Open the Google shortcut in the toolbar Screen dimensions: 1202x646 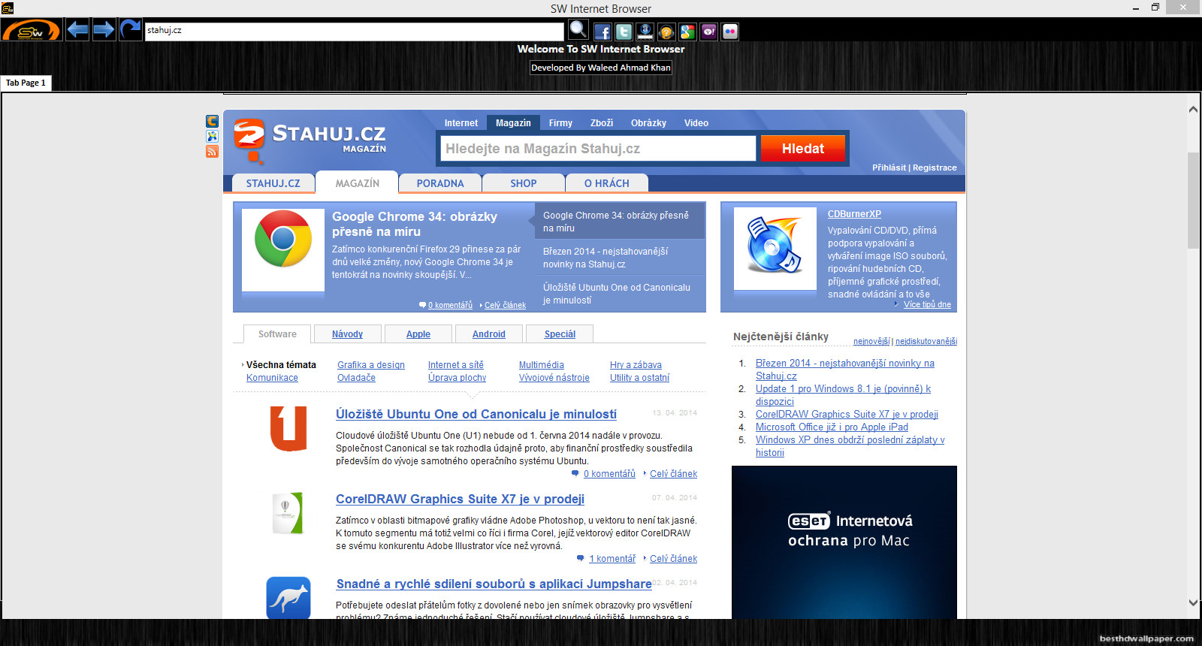[687, 32]
